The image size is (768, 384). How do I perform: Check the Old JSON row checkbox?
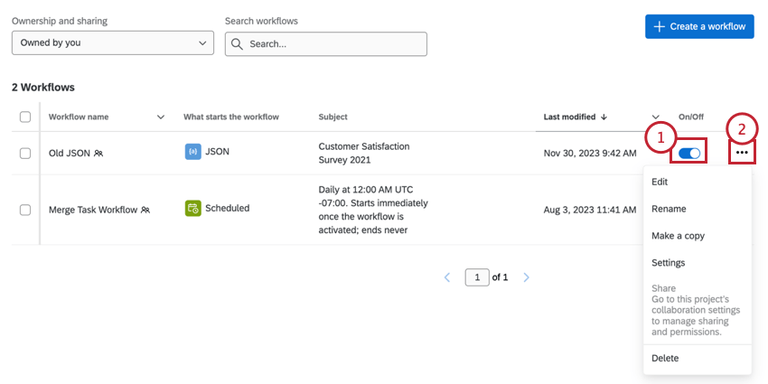25,153
